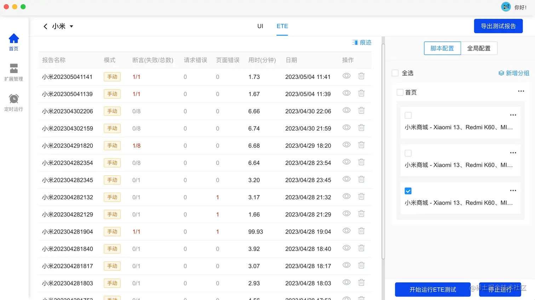535x300 pixels.
Task: Open 扩展管理 from the sidebar
Action: 13,72
